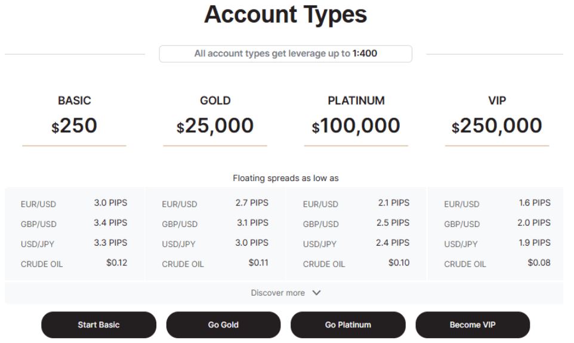574x343 pixels.
Task: Select the GOLD account heading
Action: [x=215, y=101]
